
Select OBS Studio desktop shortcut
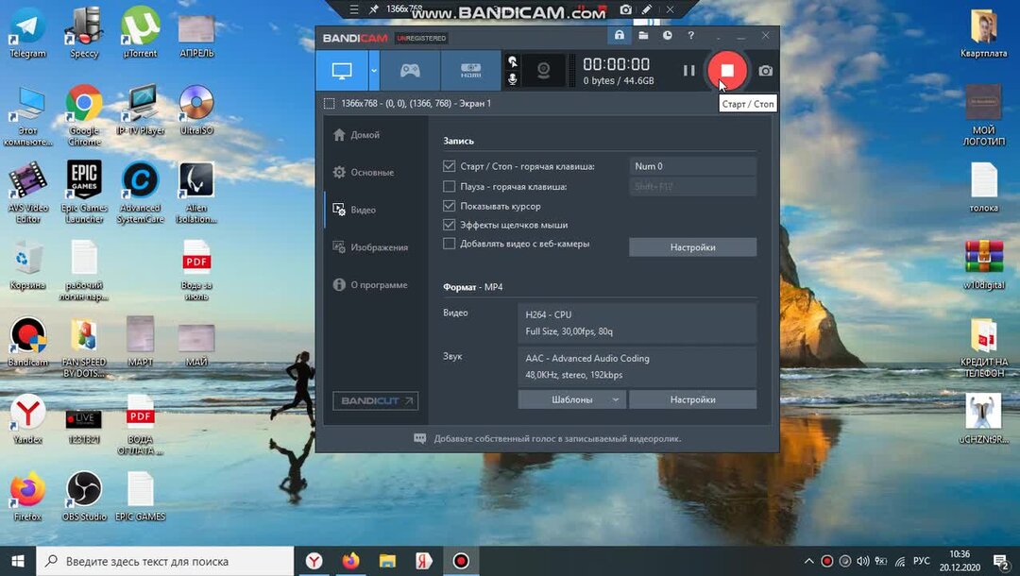(84, 496)
